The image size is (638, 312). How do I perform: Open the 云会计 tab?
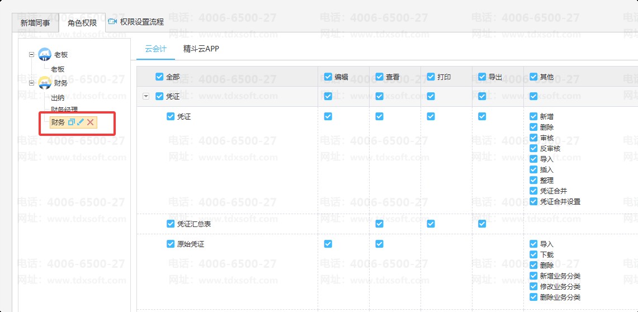point(156,49)
